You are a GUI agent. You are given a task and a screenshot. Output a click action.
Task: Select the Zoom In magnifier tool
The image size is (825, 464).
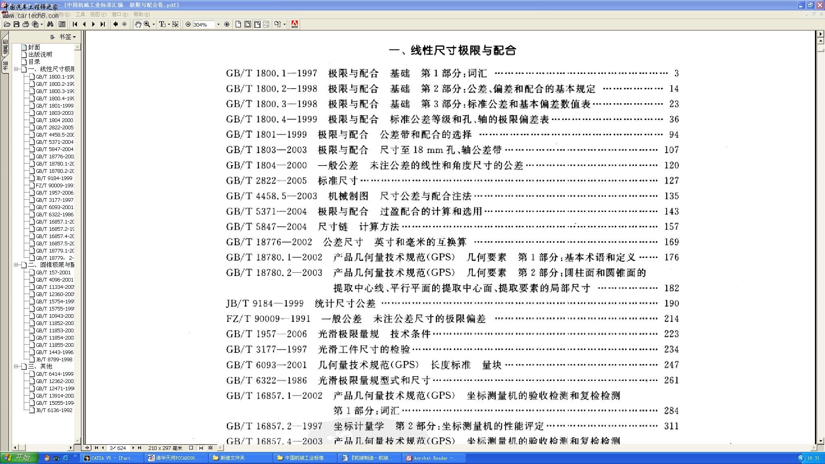[x=147, y=25]
